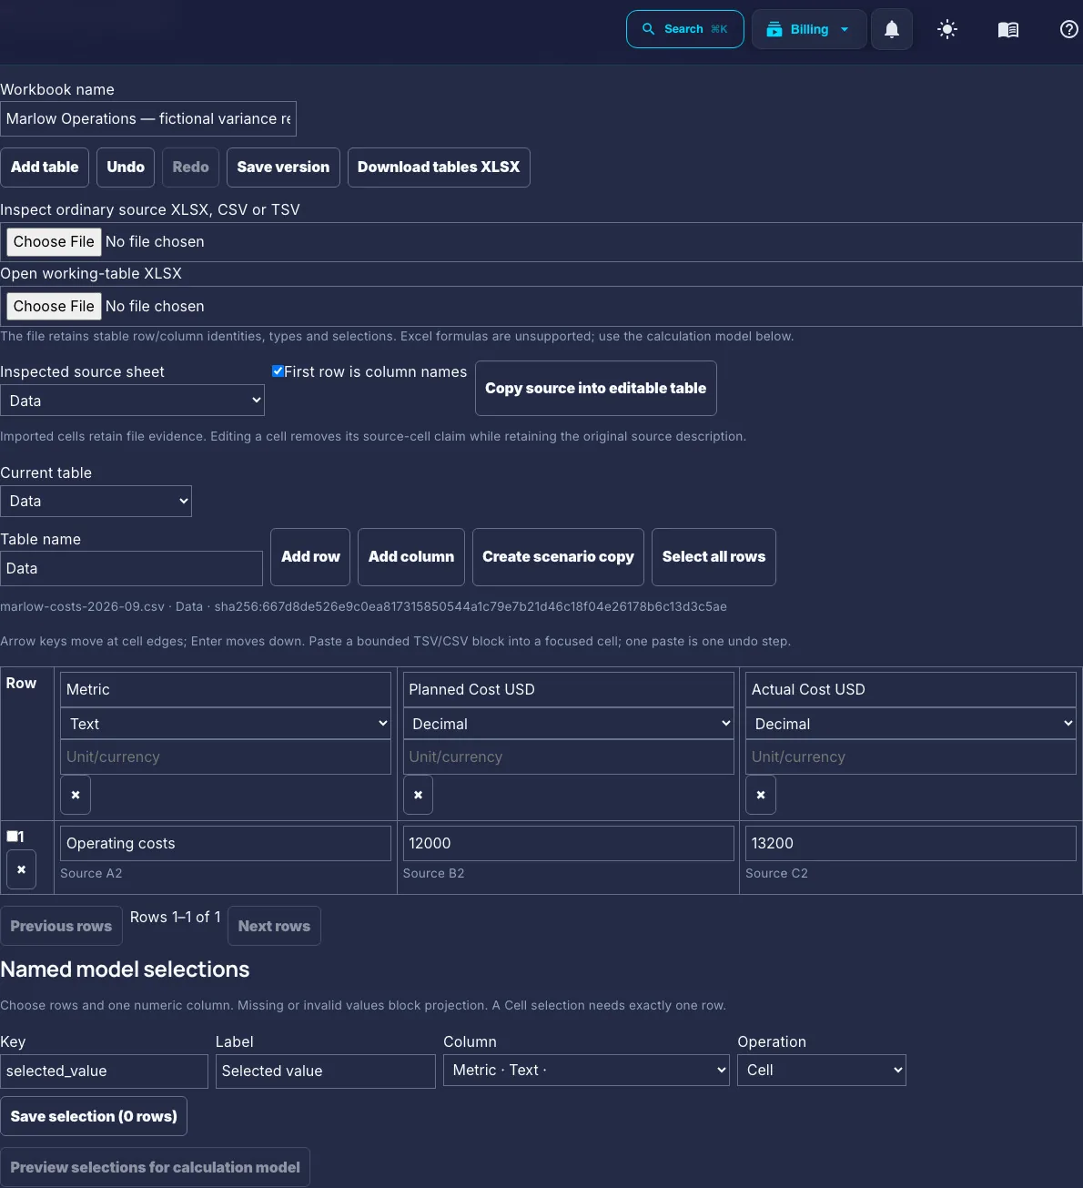Open the help question mark icon
1083x1188 pixels.
tap(1069, 29)
